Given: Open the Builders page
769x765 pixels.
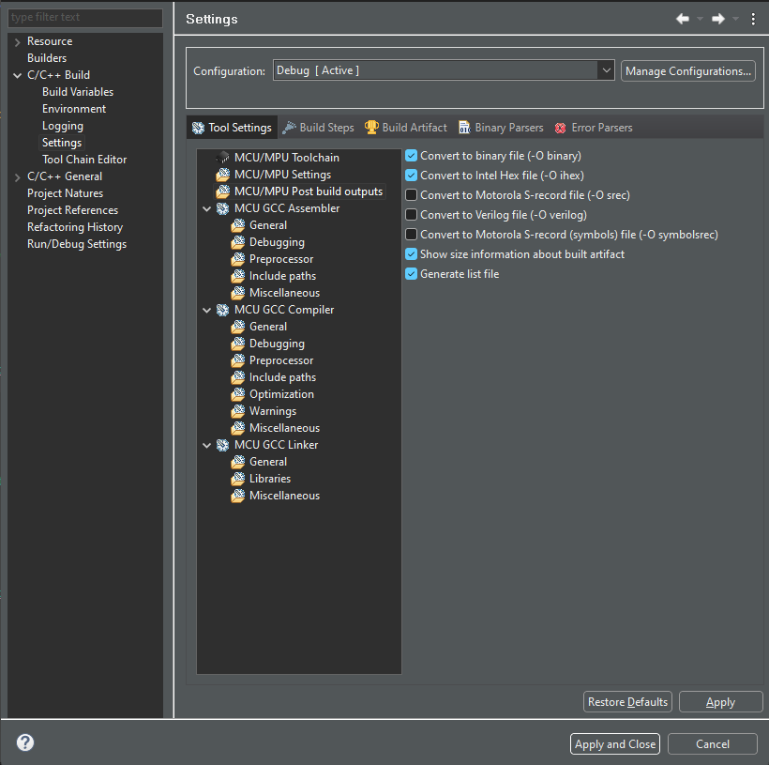Looking at the screenshot, I should coord(47,58).
